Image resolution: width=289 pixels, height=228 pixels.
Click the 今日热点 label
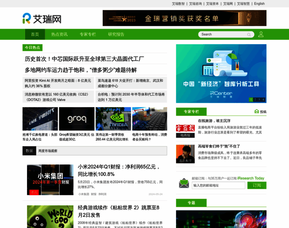(32, 47)
